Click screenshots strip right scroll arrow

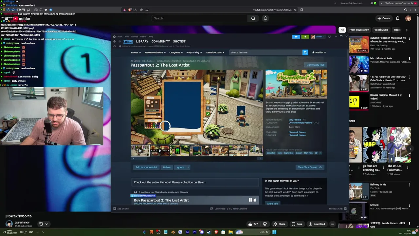260,159
